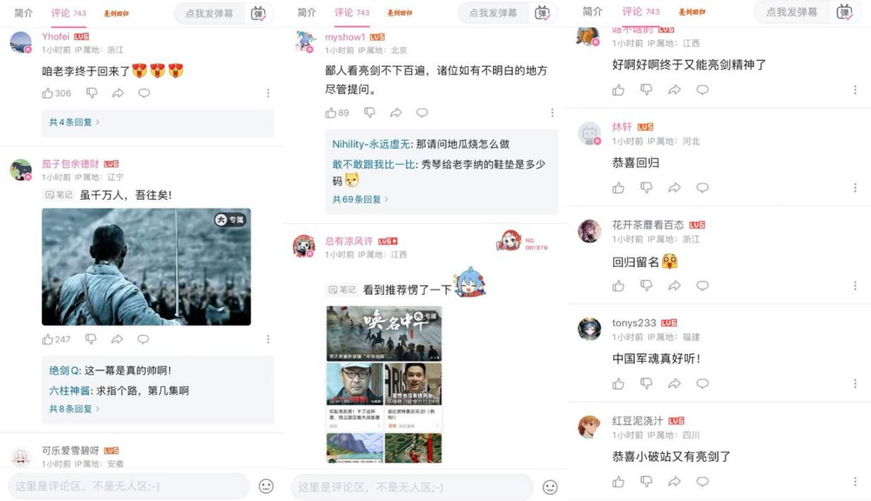
Task: Dislike Yhofei's comment about 老李
Action: pyautogui.click(x=91, y=93)
